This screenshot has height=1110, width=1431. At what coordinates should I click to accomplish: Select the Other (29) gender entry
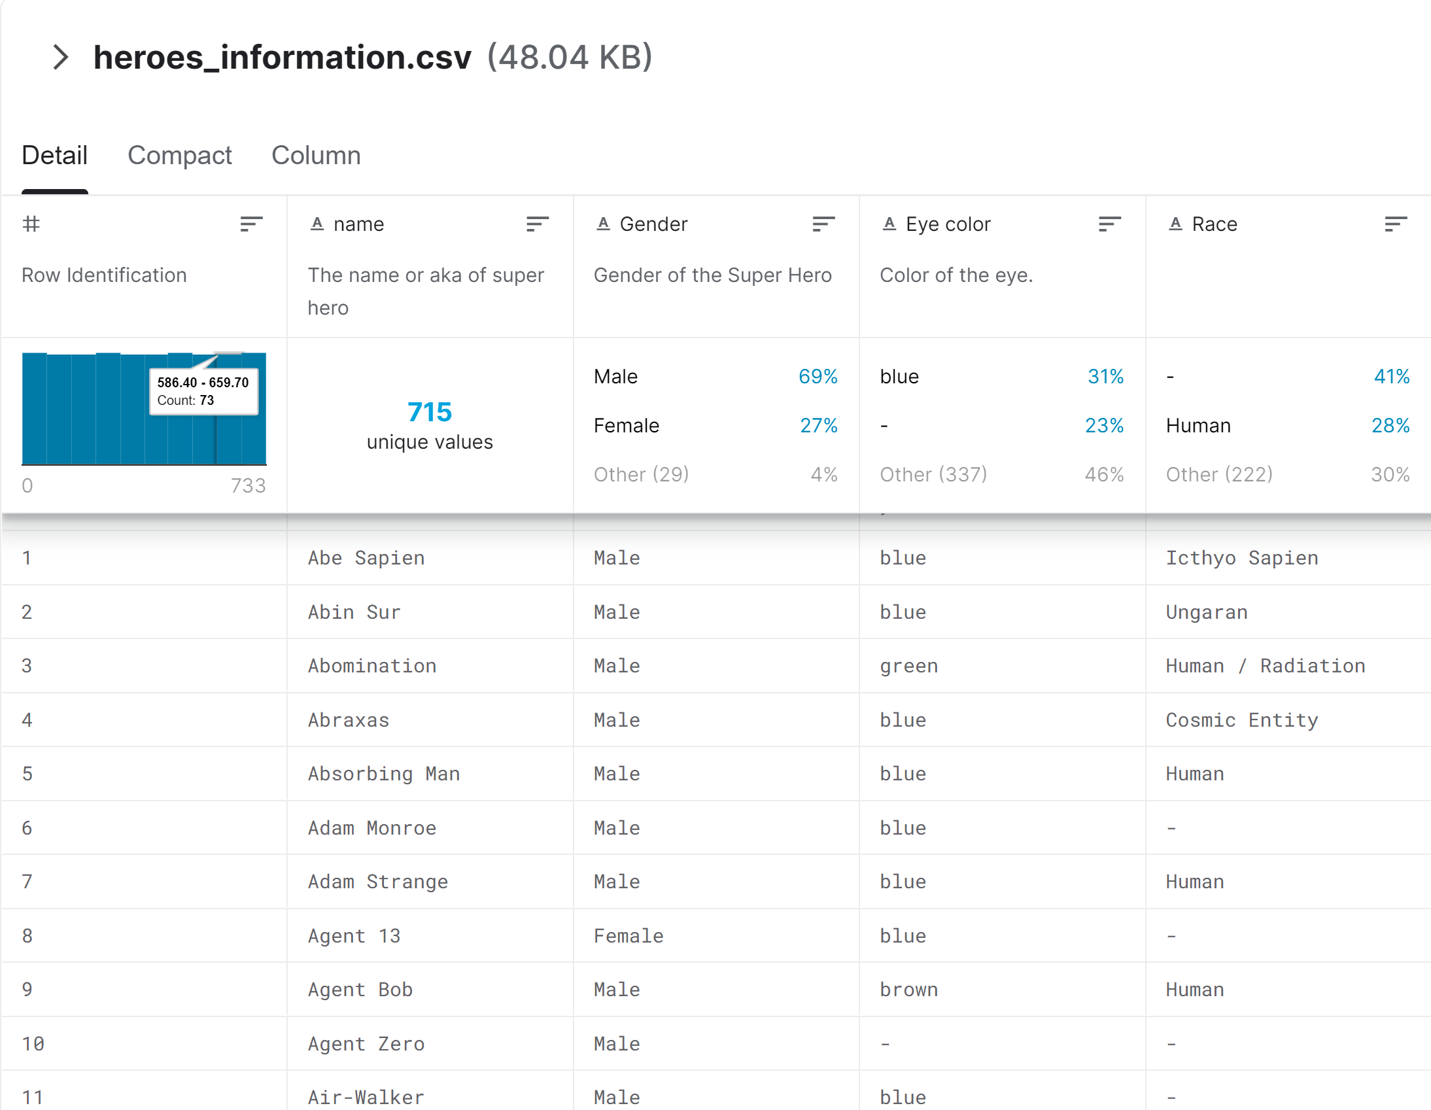715,474
